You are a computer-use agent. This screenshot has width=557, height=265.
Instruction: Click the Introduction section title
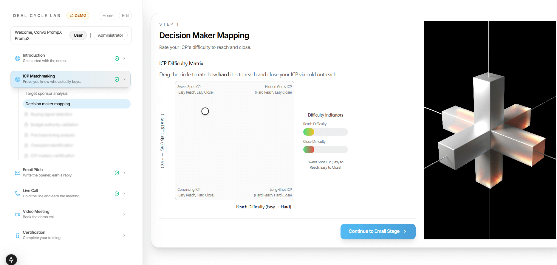click(x=34, y=55)
